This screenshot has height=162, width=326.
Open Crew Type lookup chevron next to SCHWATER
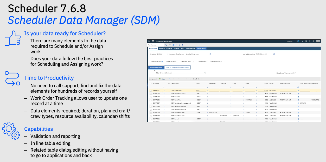(231, 116)
